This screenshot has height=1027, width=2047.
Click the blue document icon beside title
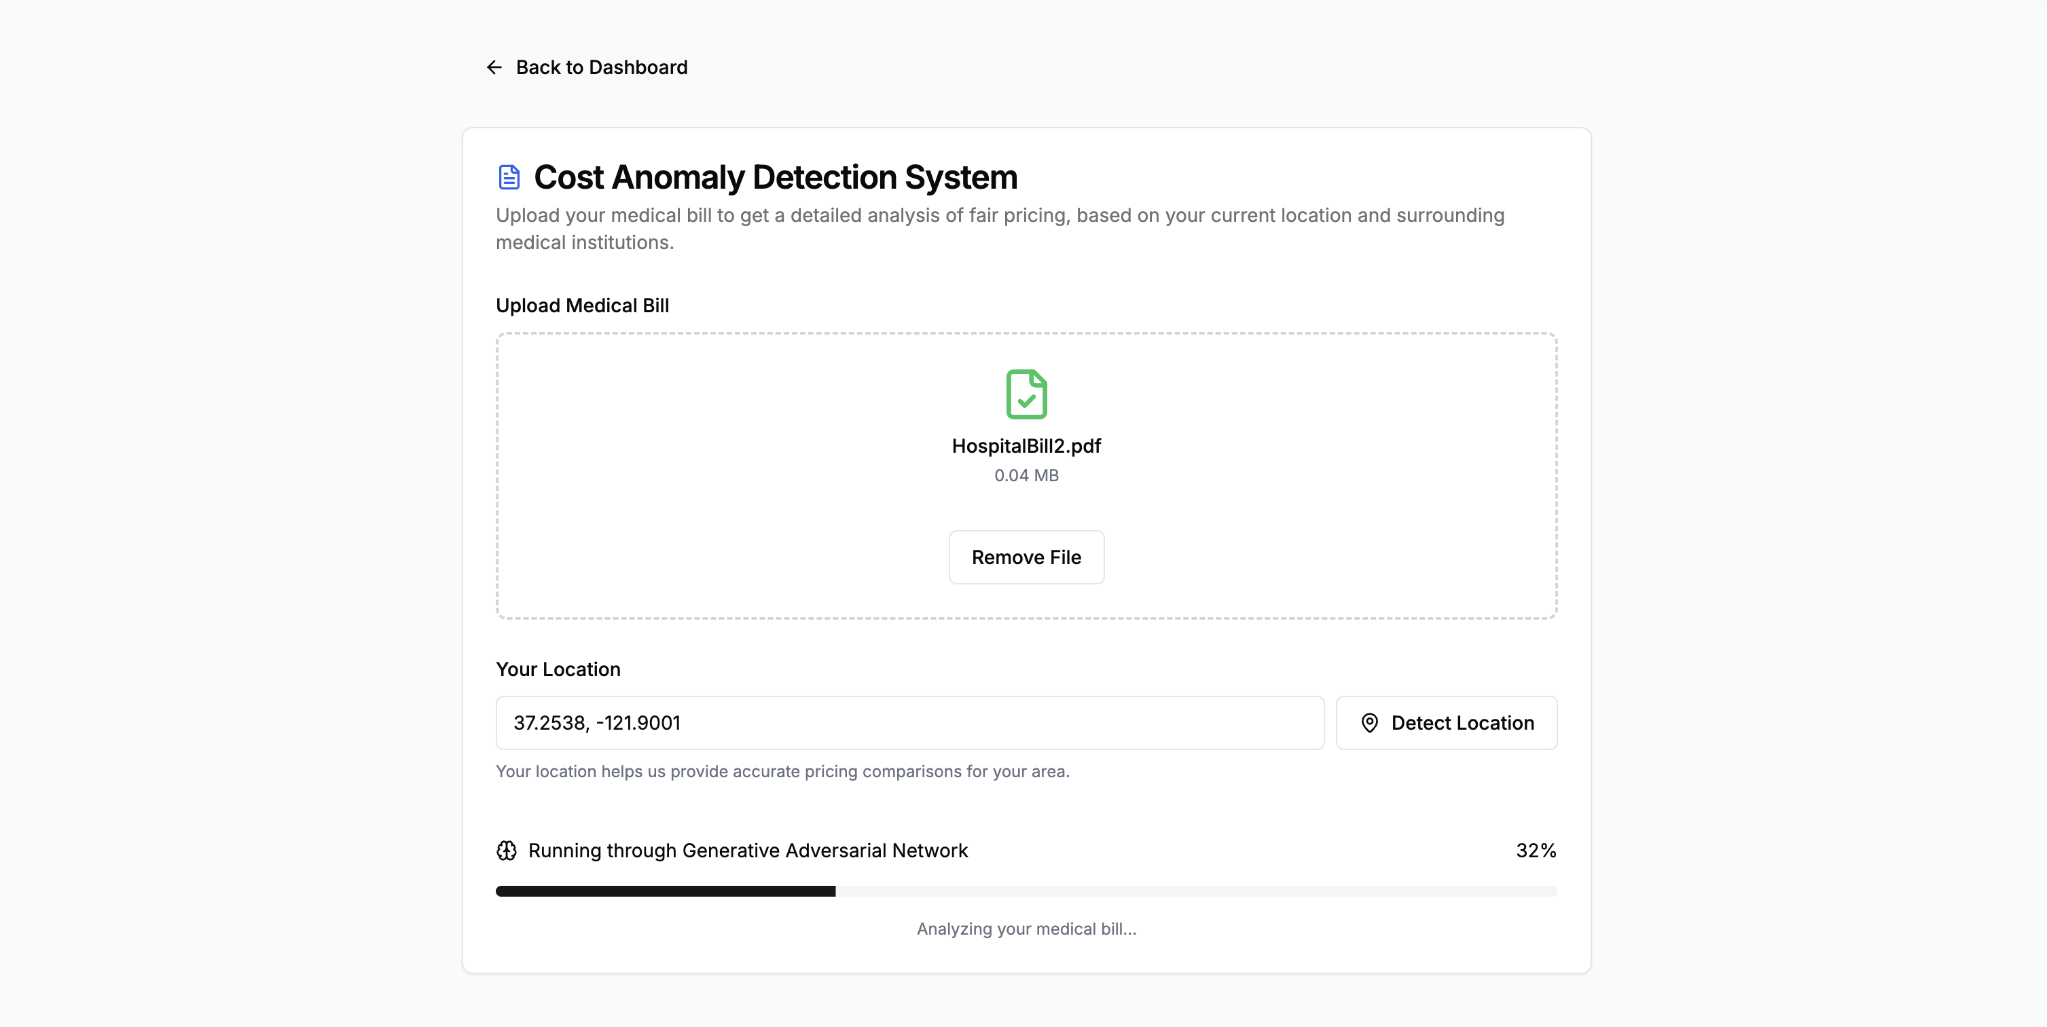[x=509, y=177]
